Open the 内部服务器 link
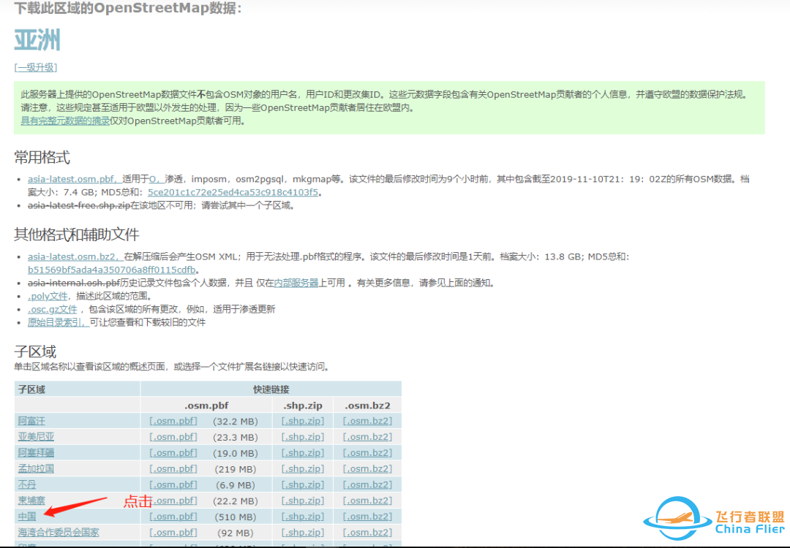790x548 pixels. coord(296,283)
